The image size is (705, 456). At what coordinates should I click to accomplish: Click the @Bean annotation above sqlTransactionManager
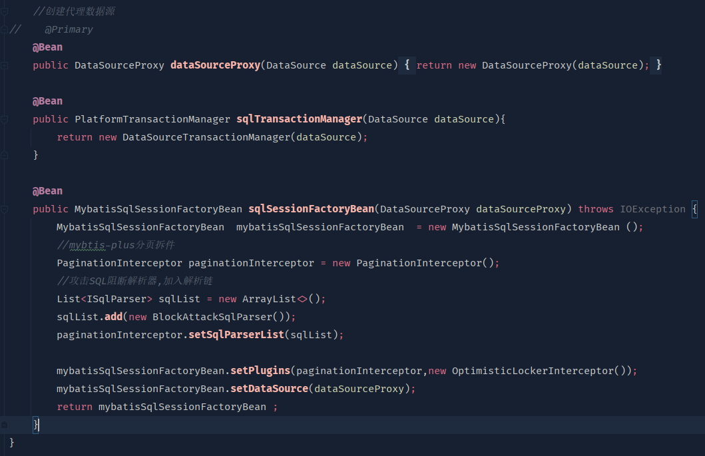(47, 101)
